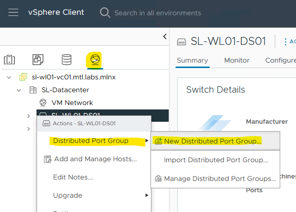Screen dimensions: 296x212
Task: Click the Upgrade submenu arrow
Action: point(147,195)
